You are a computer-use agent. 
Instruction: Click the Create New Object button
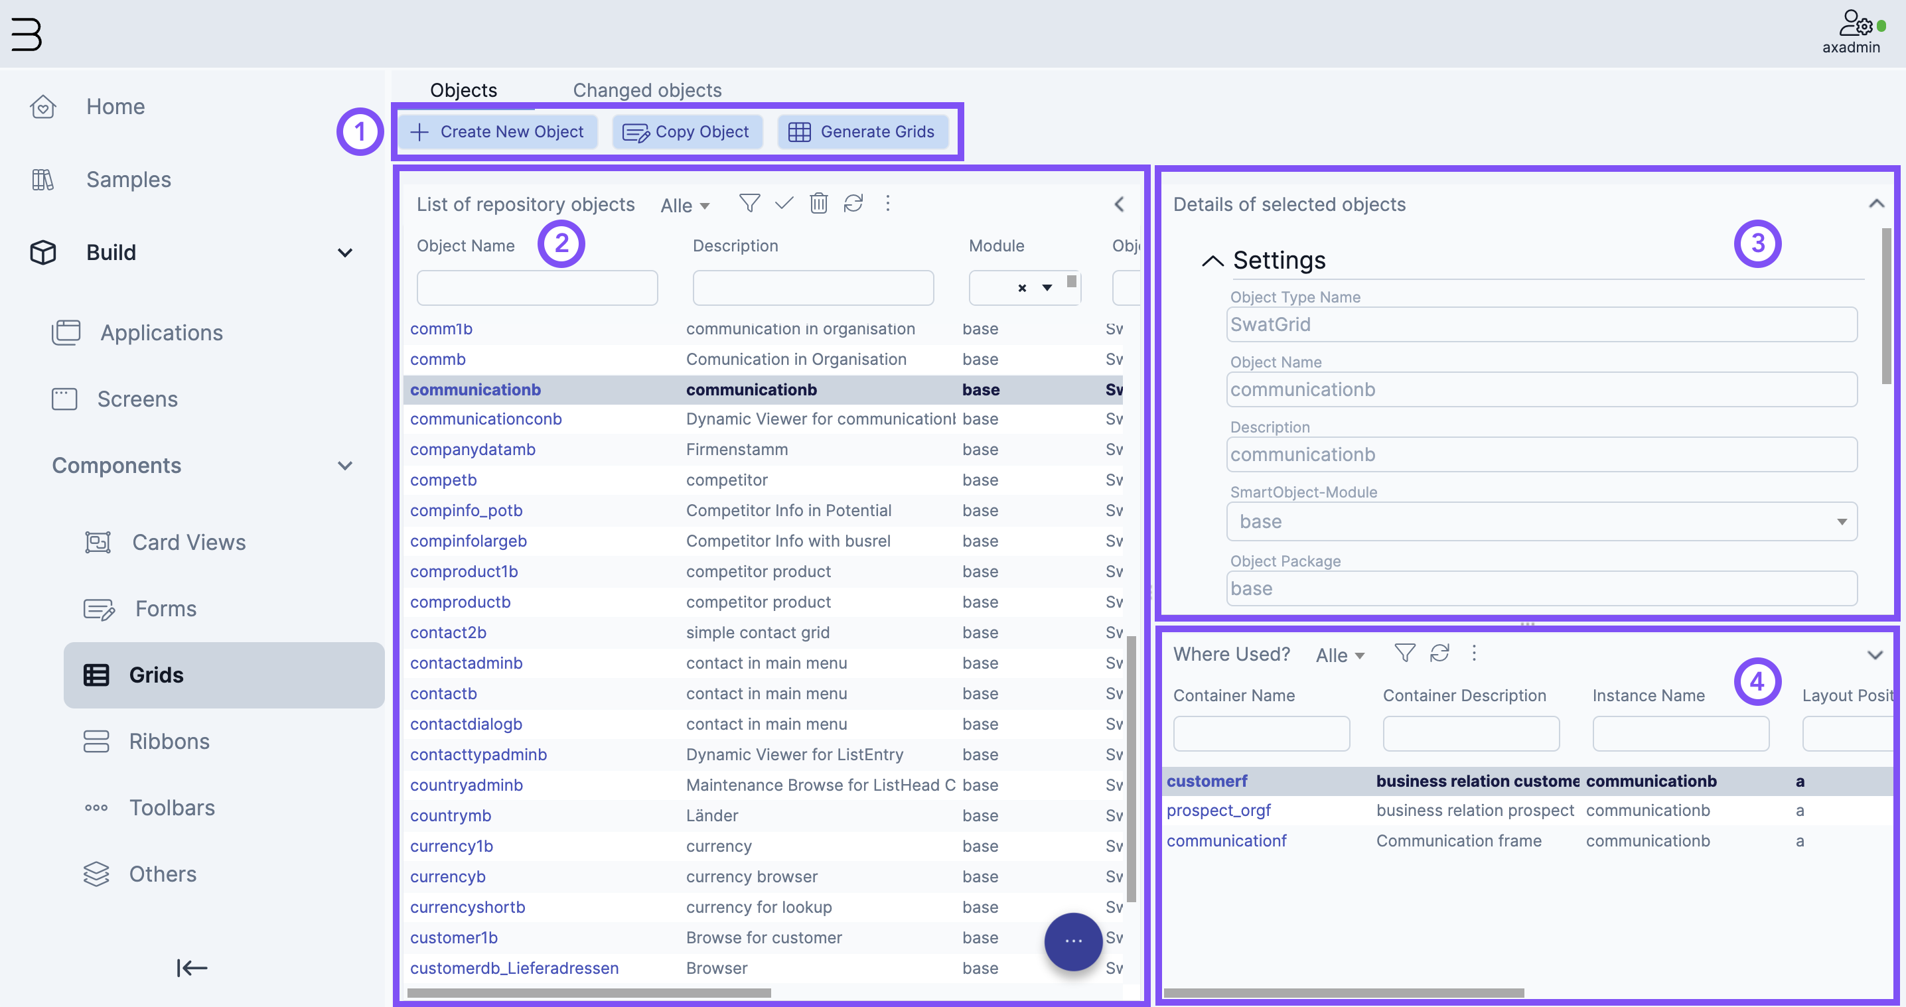[499, 130]
